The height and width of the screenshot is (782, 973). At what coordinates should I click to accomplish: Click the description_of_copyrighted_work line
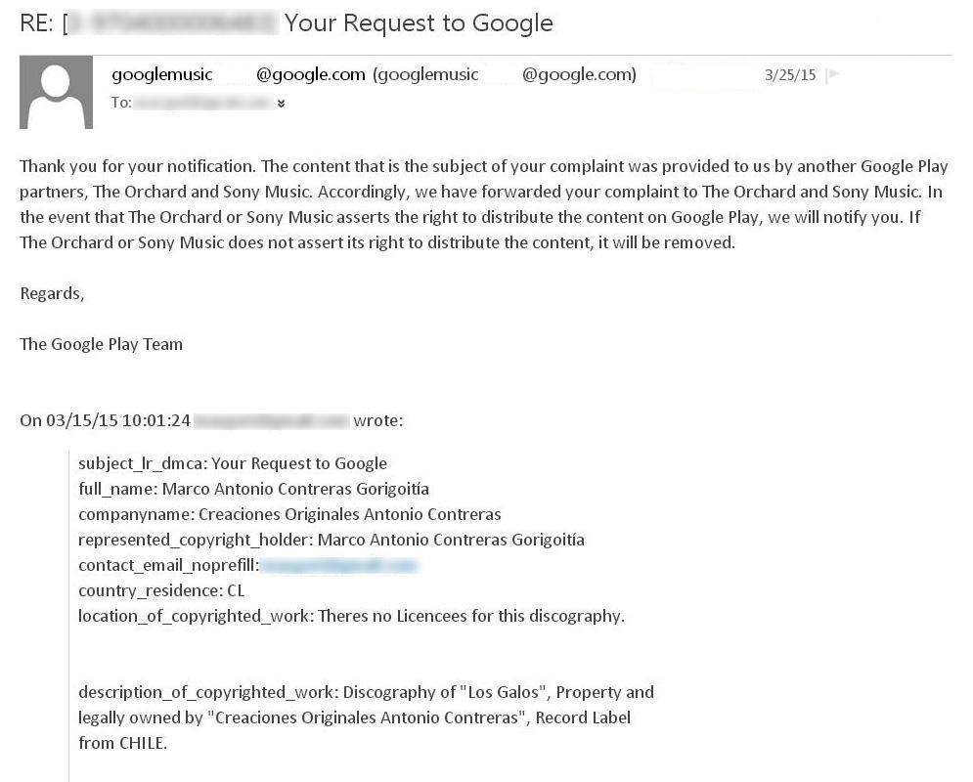[x=366, y=692]
